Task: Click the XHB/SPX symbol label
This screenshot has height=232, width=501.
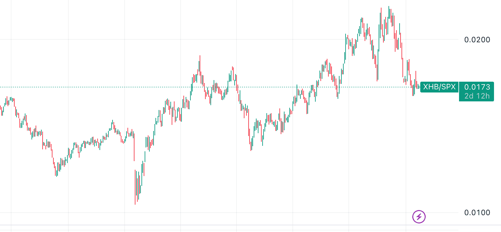Action: point(439,87)
